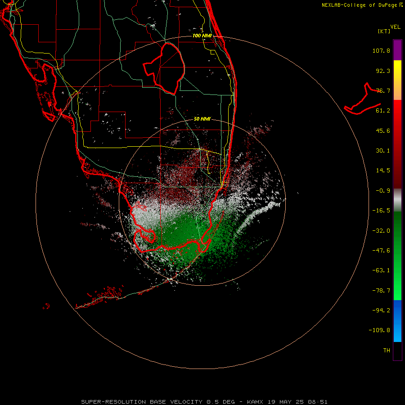Click the super-resolution base velocity caption text
The width and height of the screenshot is (405, 405).
tap(204, 402)
